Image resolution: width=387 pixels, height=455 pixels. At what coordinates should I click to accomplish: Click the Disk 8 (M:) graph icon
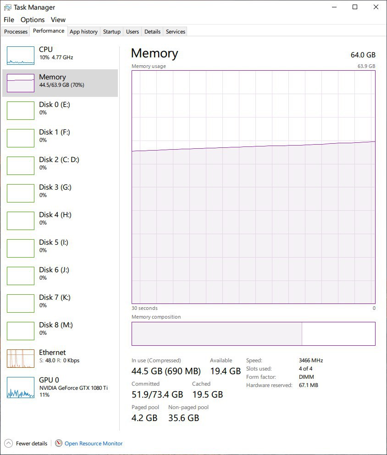pyautogui.click(x=21, y=331)
